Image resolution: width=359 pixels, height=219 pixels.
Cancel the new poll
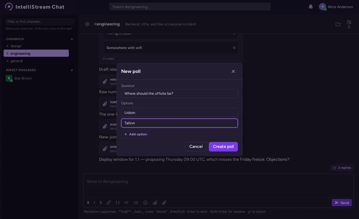(196, 147)
